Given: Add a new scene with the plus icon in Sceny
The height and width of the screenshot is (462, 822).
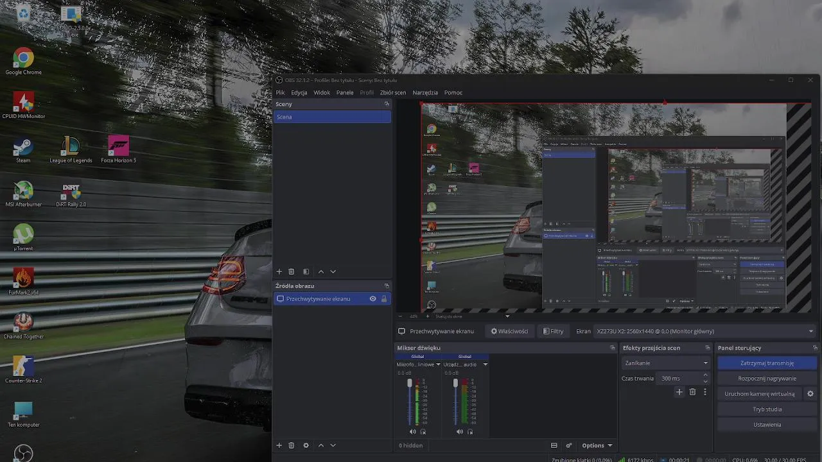Looking at the screenshot, I should pos(279,271).
